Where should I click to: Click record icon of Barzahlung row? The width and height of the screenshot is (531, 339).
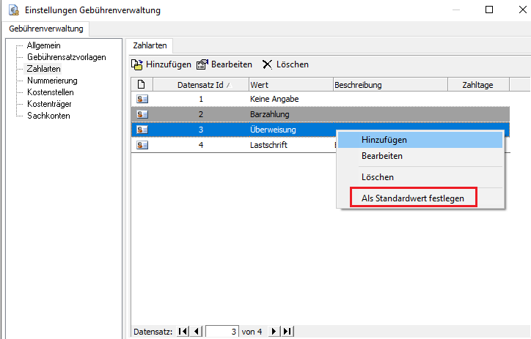(142, 114)
